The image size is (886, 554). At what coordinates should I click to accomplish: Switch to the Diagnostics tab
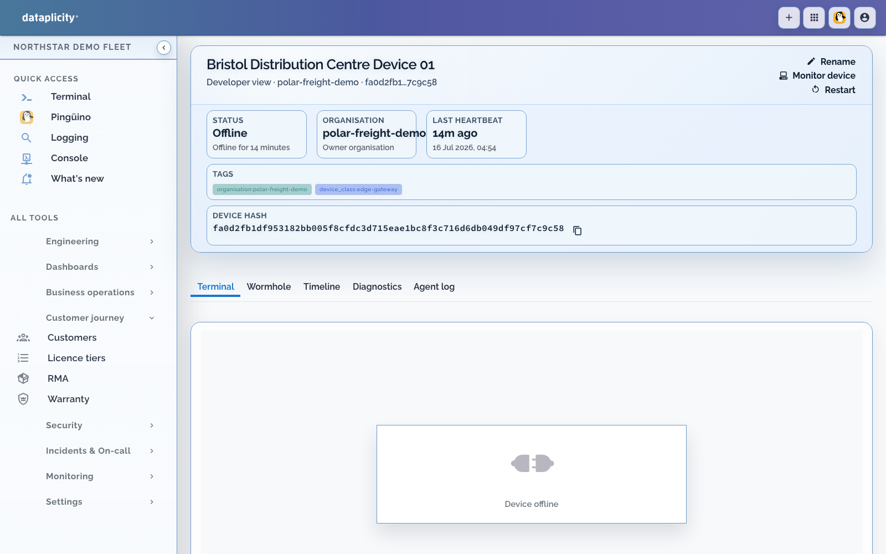coord(377,286)
